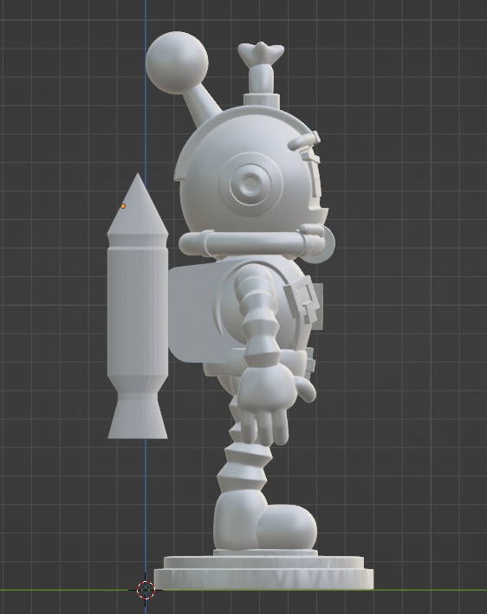This screenshot has height=614, width=487.
Task: Click the orange origin dot on rocket nose
Action: point(123,206)
